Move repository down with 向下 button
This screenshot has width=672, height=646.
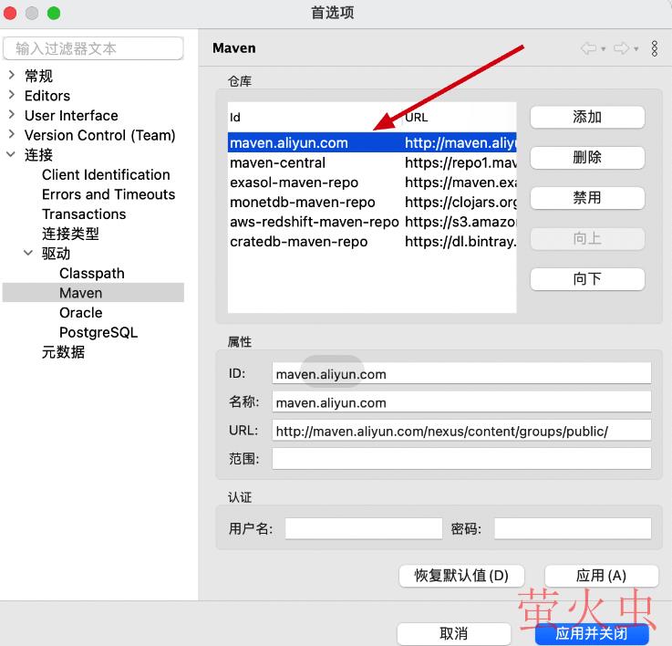[x=587, y=278]
